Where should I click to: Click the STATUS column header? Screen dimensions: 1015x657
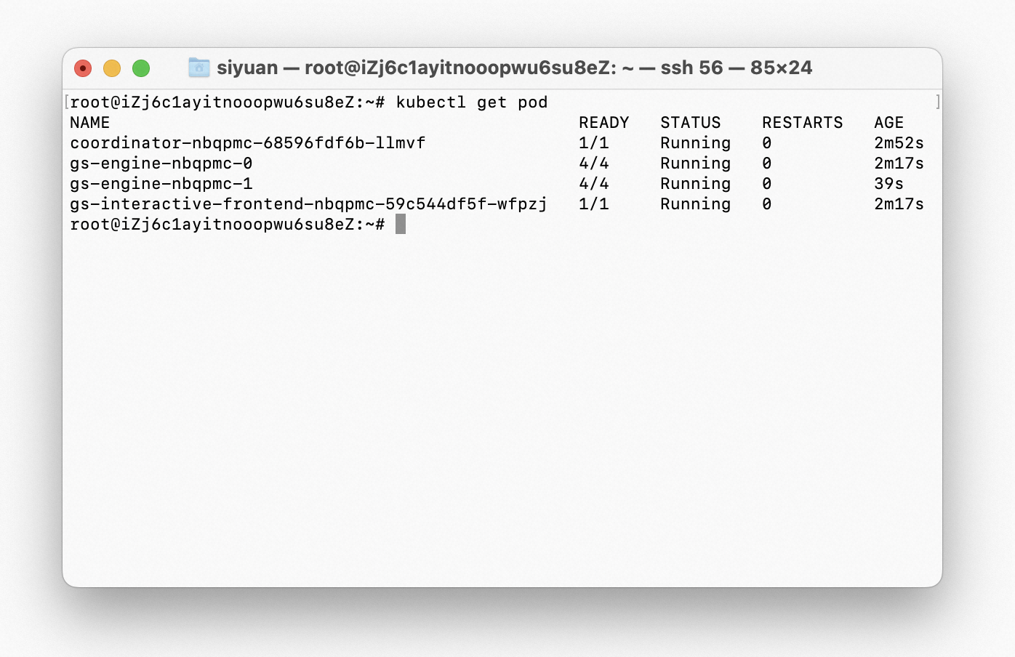tap(691, 123)
